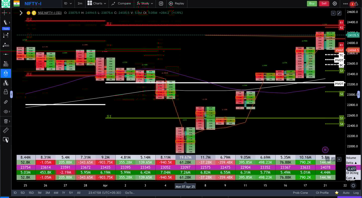Click the green Buy button

tap(312, 4)
